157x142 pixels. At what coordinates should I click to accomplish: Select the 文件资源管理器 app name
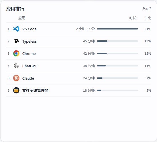[x=35, y=90]
